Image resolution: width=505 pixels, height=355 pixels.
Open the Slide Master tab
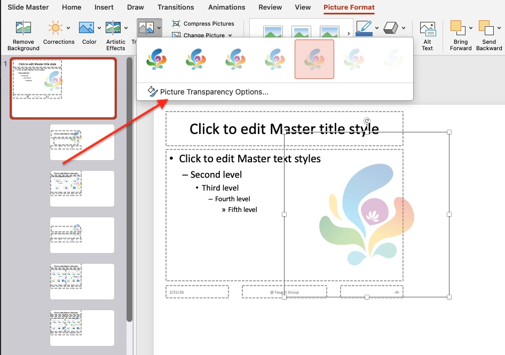tap(28, 7)
